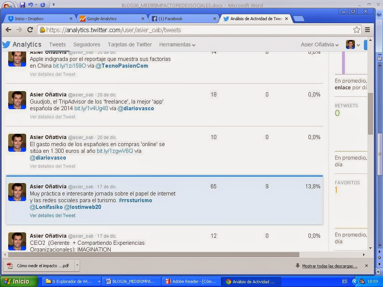Open Explorador de Windows taskbar group dropdown
The height and width of the screenshot is (287, 383).
point(99,281)
